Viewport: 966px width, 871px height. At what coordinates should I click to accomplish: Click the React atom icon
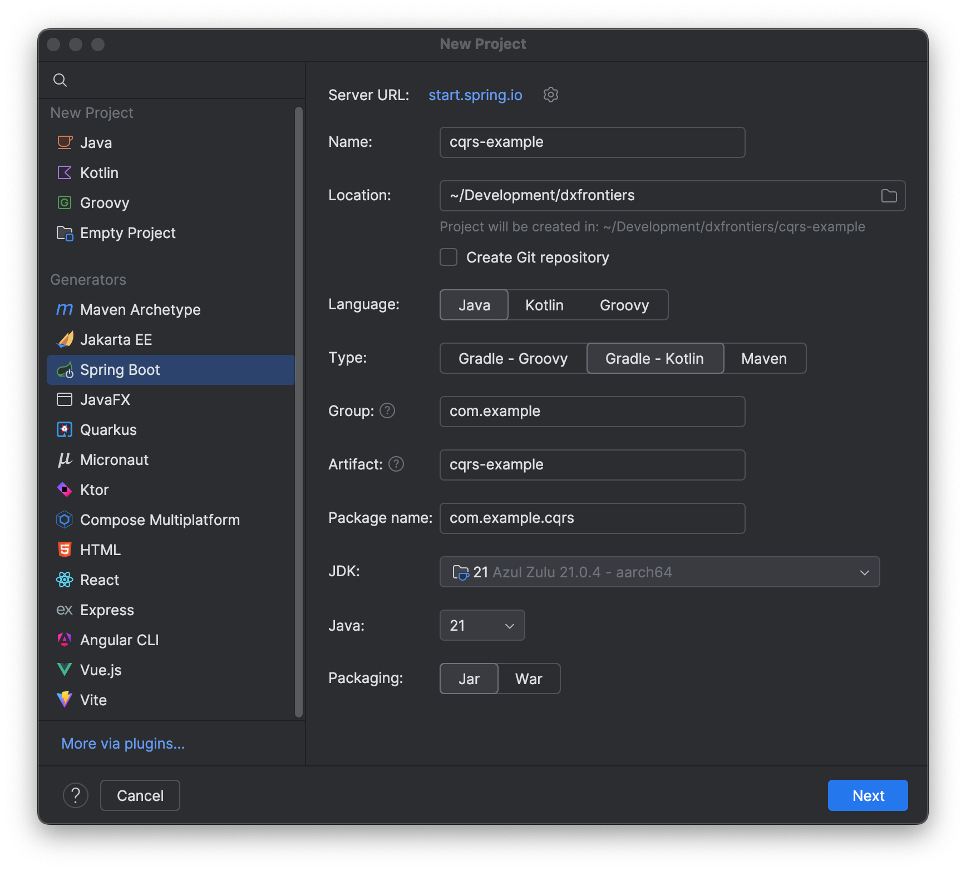pos(65,580)
